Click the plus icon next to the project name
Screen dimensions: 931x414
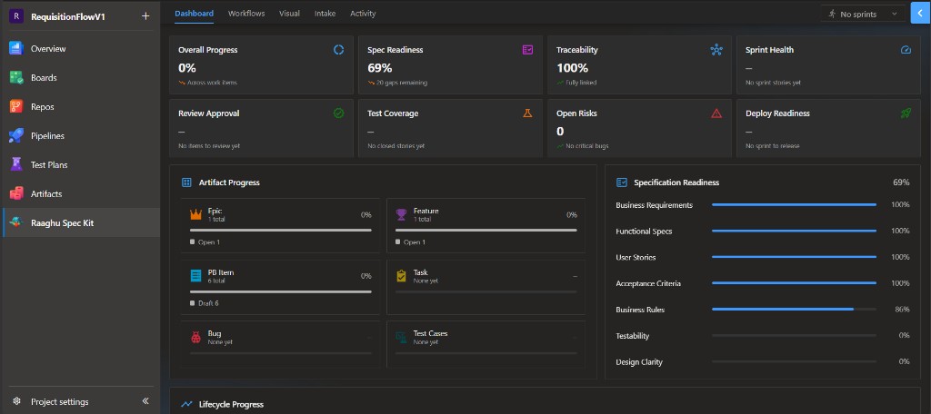[x=145, y=16]
